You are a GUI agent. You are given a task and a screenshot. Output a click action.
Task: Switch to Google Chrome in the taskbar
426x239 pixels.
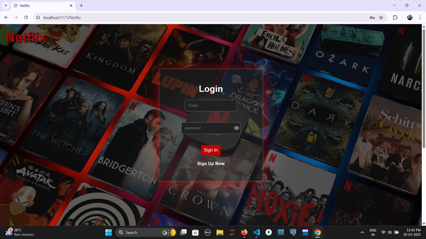pos(317,232)
